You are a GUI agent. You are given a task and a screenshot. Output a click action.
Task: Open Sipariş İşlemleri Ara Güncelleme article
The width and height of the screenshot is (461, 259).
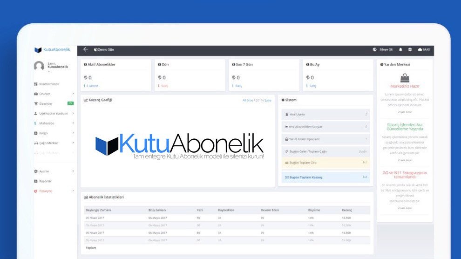click(405, 127)
